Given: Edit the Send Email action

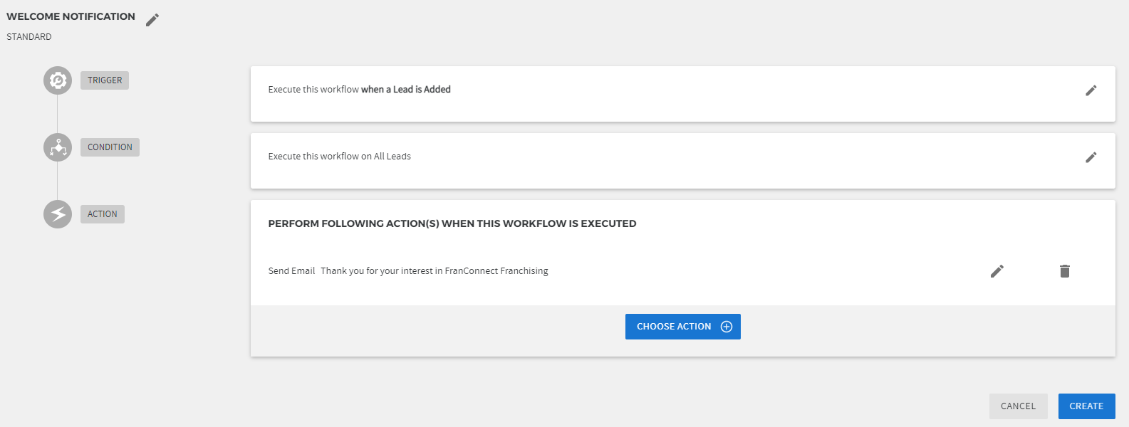Looking at the screenshot, I should pyautogui.click(x=997, y=271).
